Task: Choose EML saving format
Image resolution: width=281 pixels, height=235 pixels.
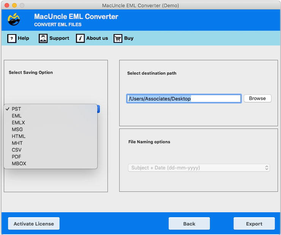Action: click(x=51, y=116)
